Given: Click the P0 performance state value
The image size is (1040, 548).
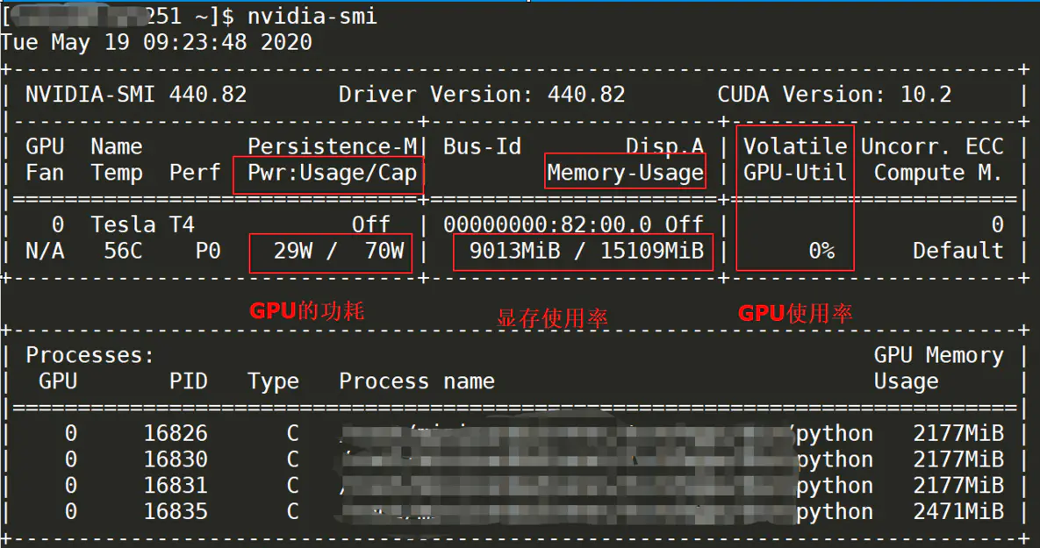Looking at the screenshot, I should (208, 251).
